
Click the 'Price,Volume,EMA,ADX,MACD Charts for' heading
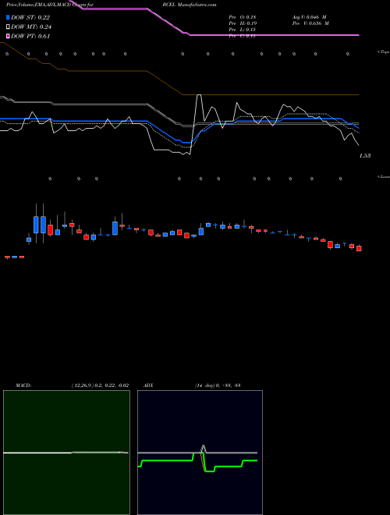(x=50, y=5)
